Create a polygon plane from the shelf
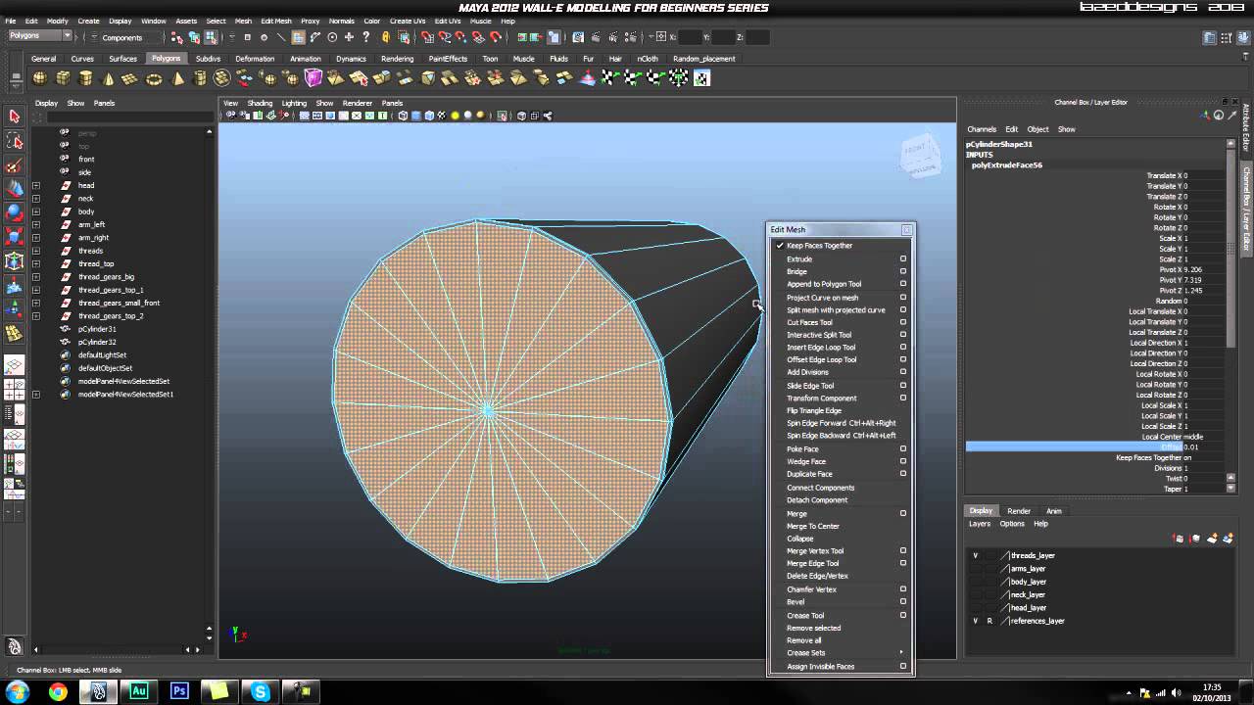This screenshot has width=1254, height=705. coord(130,78)
